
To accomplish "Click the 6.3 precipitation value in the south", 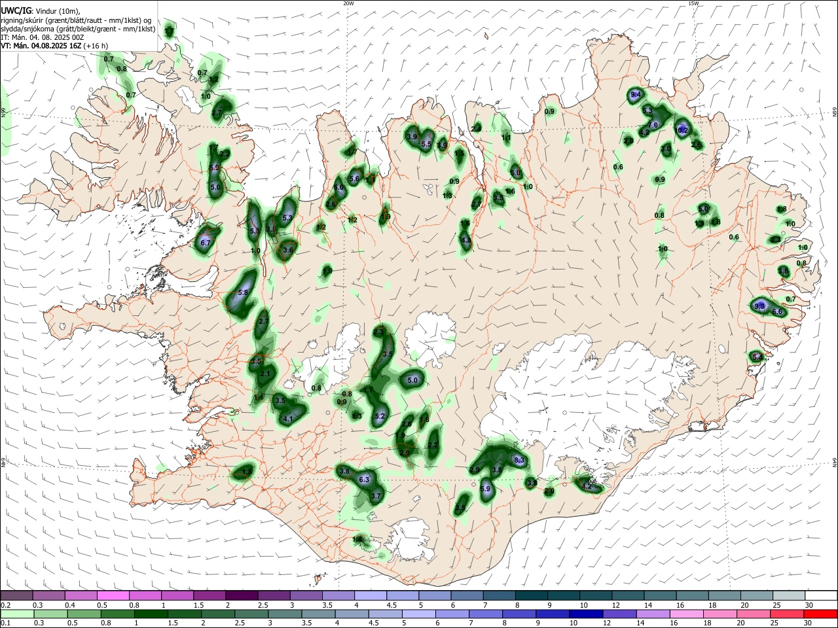I will [x=365, y=480].
